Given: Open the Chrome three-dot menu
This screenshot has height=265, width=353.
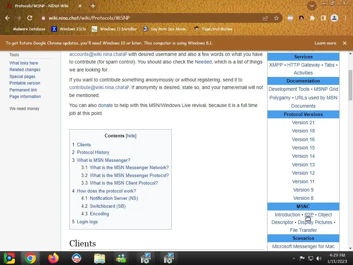Looking at the screenshot, I should (345, 18).
